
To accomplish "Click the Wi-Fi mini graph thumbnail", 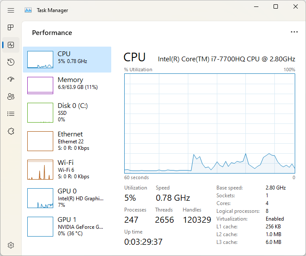I will pyautogui.click(x=40, y=170).
